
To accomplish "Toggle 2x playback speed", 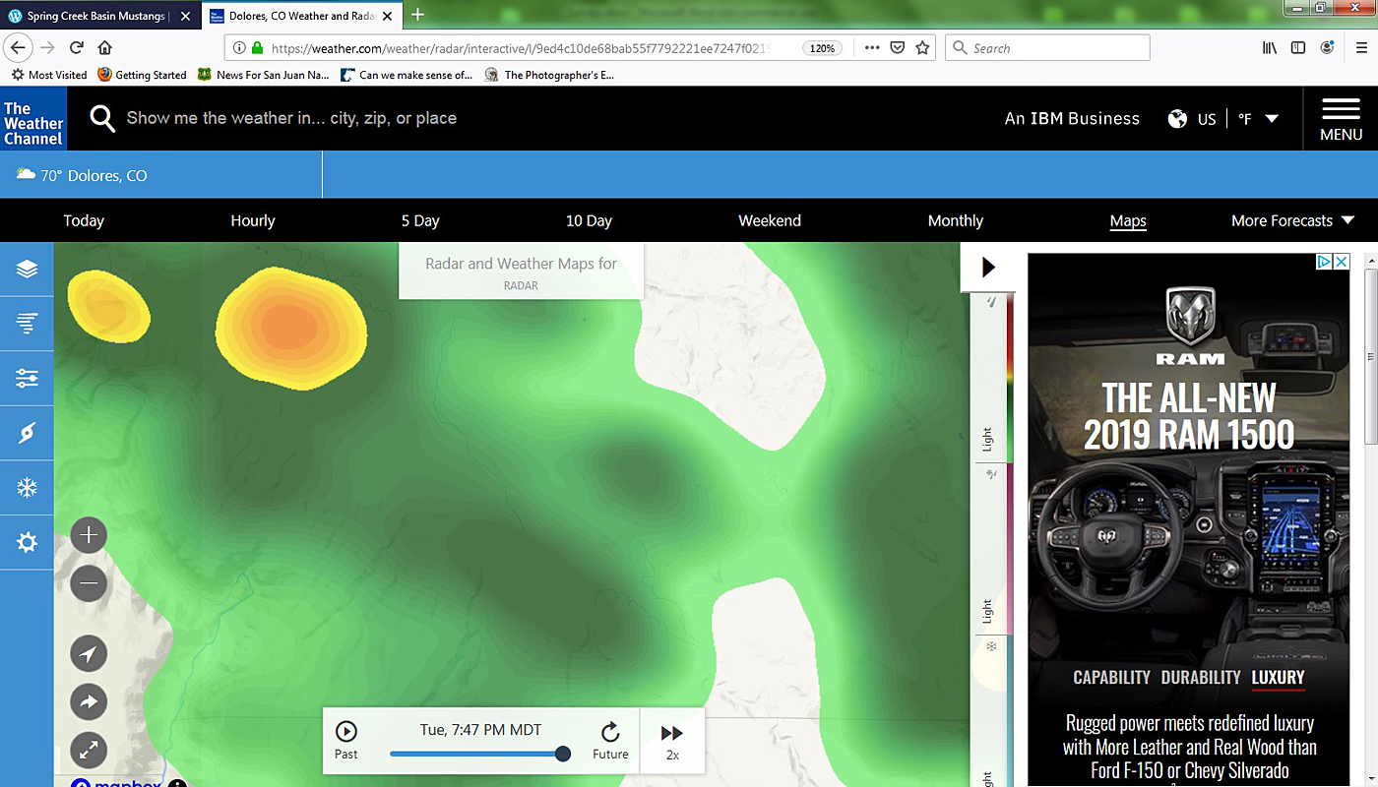I will click(x=672, y=742).
